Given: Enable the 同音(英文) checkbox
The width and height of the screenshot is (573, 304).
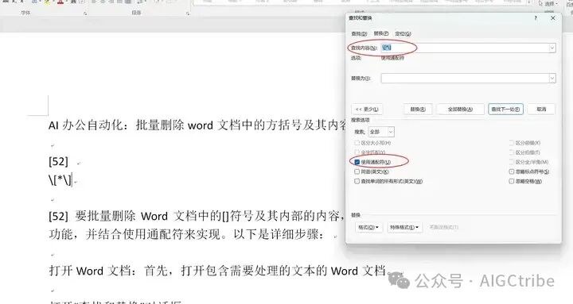Looking at the screenshot, I should point(357,171).
